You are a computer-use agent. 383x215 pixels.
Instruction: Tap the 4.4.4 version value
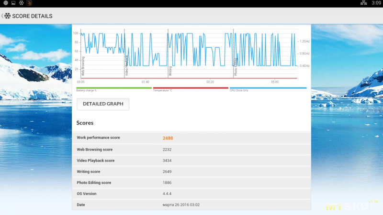point(167,194)
